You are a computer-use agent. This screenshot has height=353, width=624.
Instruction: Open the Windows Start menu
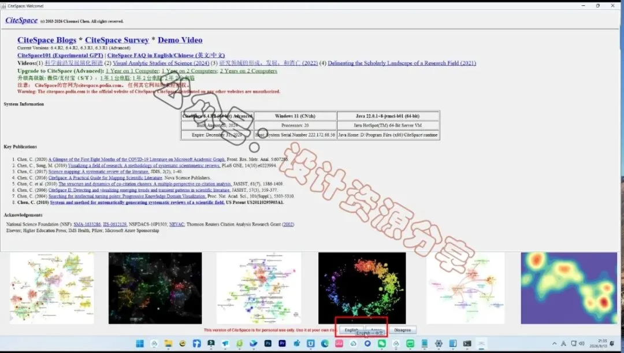pos(140,343)
